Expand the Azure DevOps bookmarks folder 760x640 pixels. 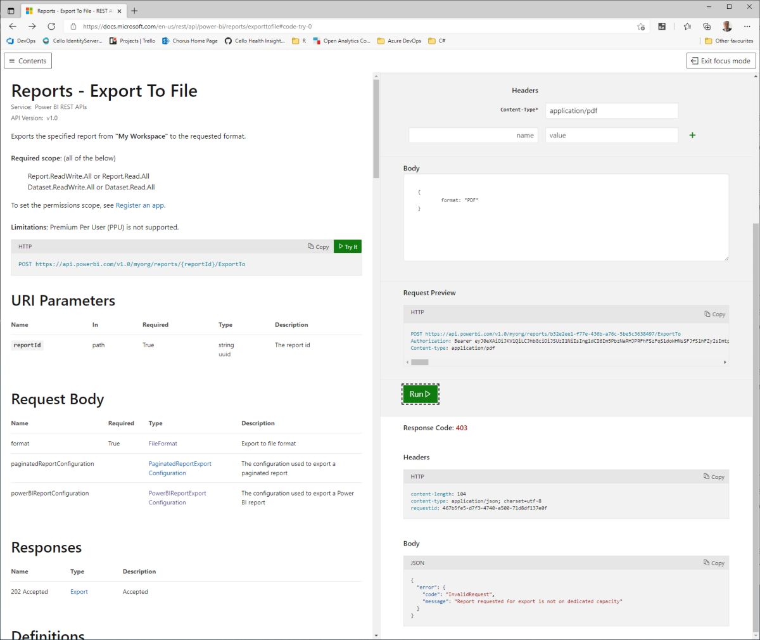point(399,41)
